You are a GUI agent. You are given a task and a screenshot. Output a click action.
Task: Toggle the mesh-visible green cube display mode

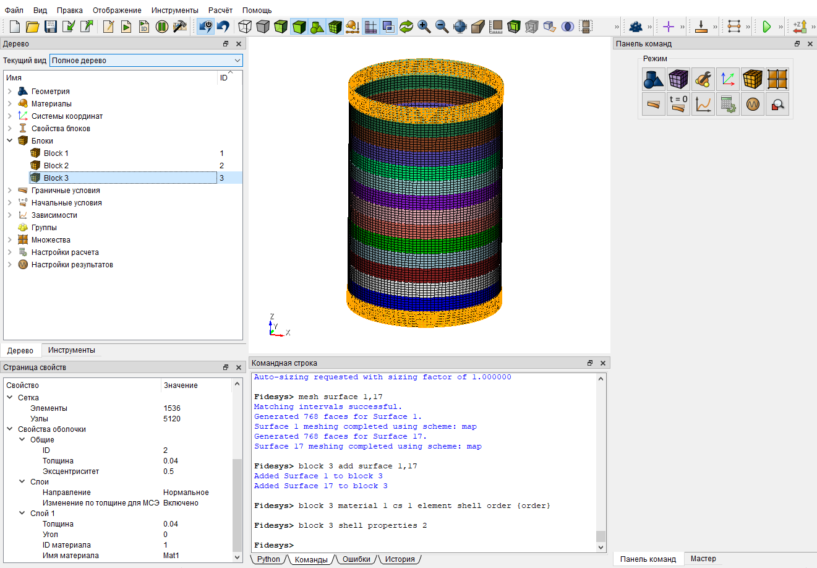(x=335, y=27)
